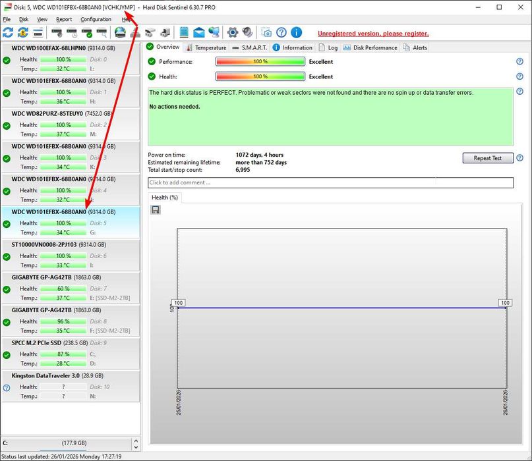Image resolution: width=532 pixels, height=461 pixels.
Task: Select the Health (%) graph tab
Action: click(x=165, y=198)
